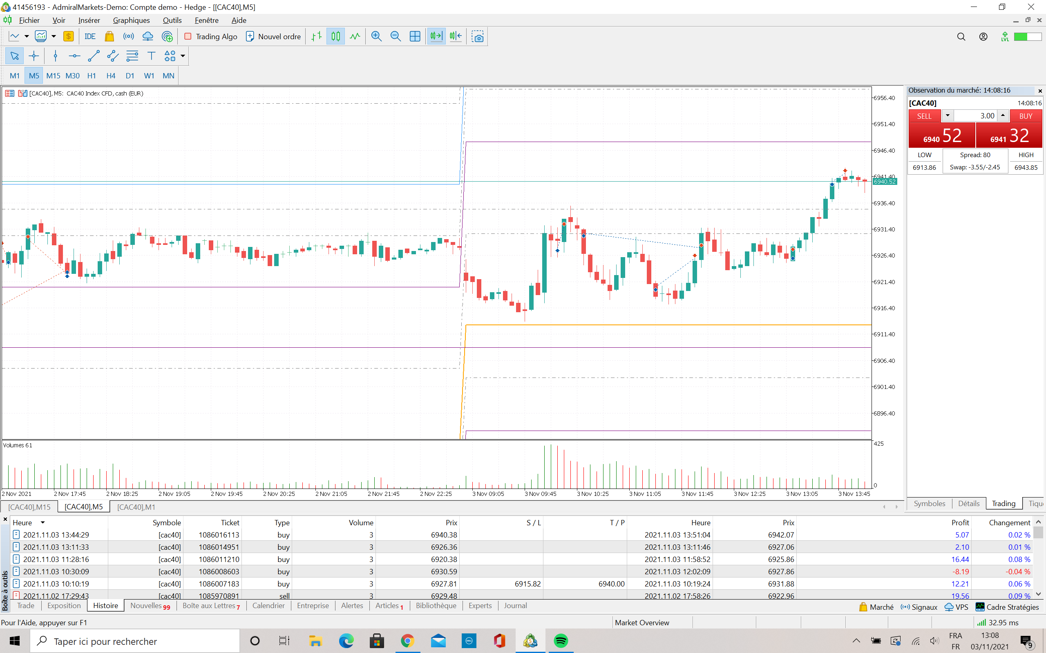Toggle chart auto-scroll to latest bar
This screenshot has height=653, width=1046.
click(436, 37)
